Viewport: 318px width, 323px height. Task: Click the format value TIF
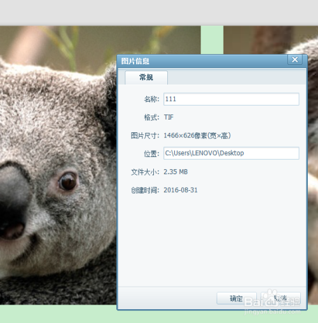point(169,117)
